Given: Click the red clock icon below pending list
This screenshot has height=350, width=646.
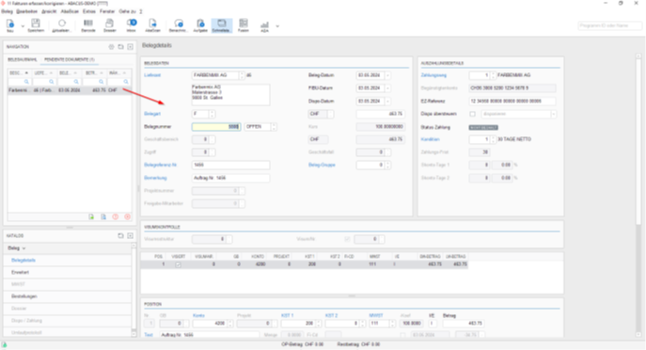Looking at the screenshot, I should click(116, 216).
